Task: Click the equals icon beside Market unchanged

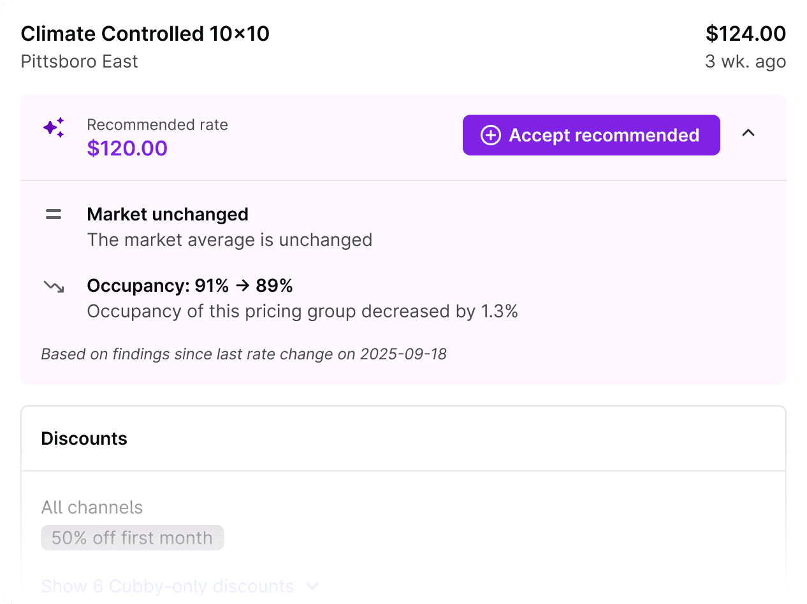Action: click(54, 215)
